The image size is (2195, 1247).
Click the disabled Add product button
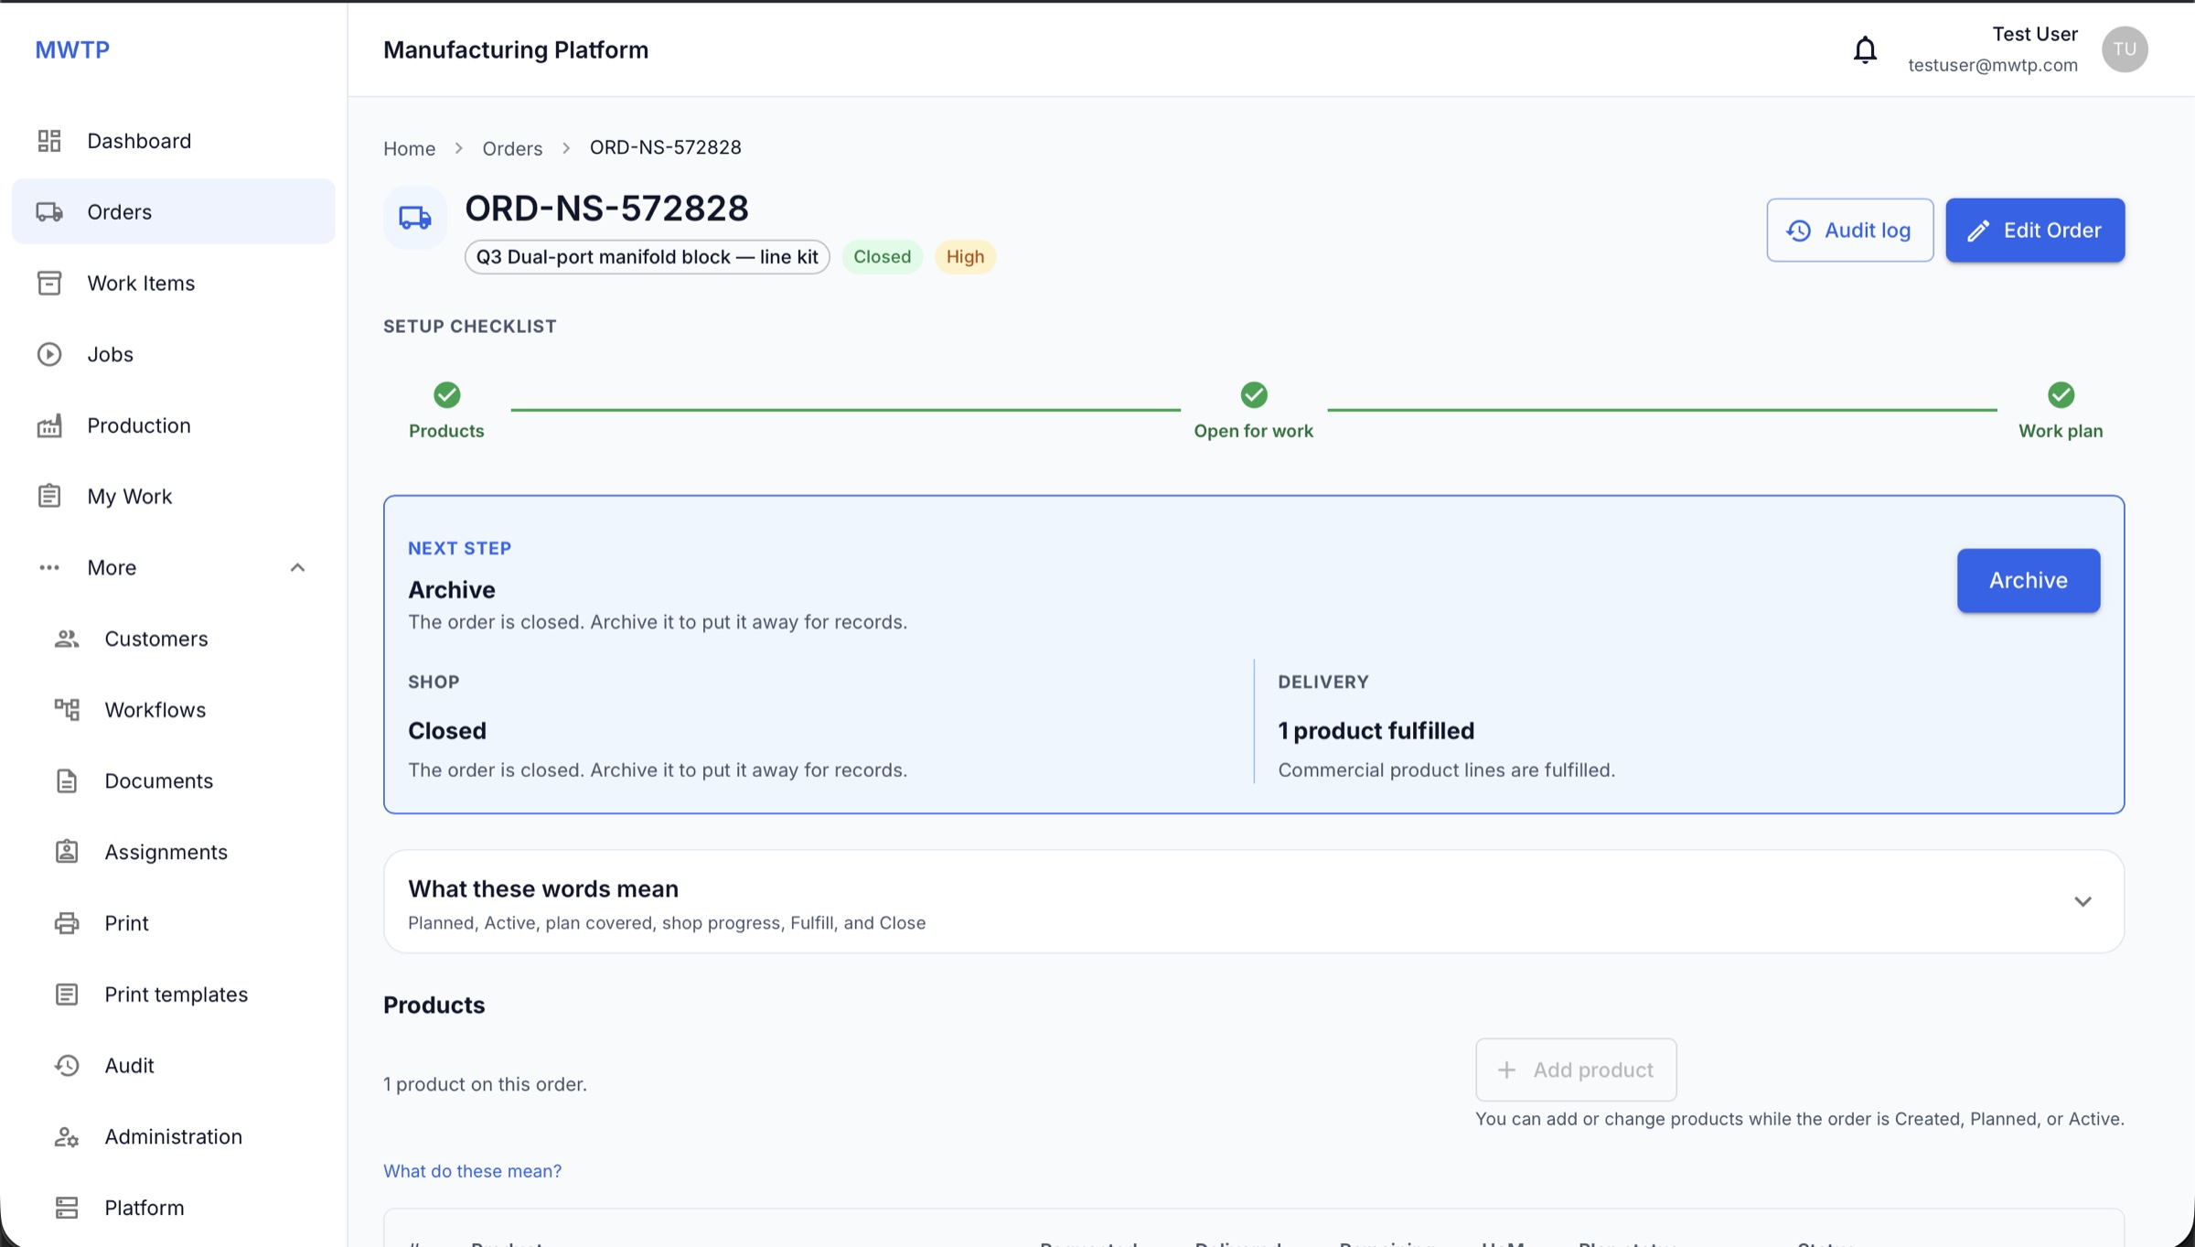[x=1575, y=1070]
